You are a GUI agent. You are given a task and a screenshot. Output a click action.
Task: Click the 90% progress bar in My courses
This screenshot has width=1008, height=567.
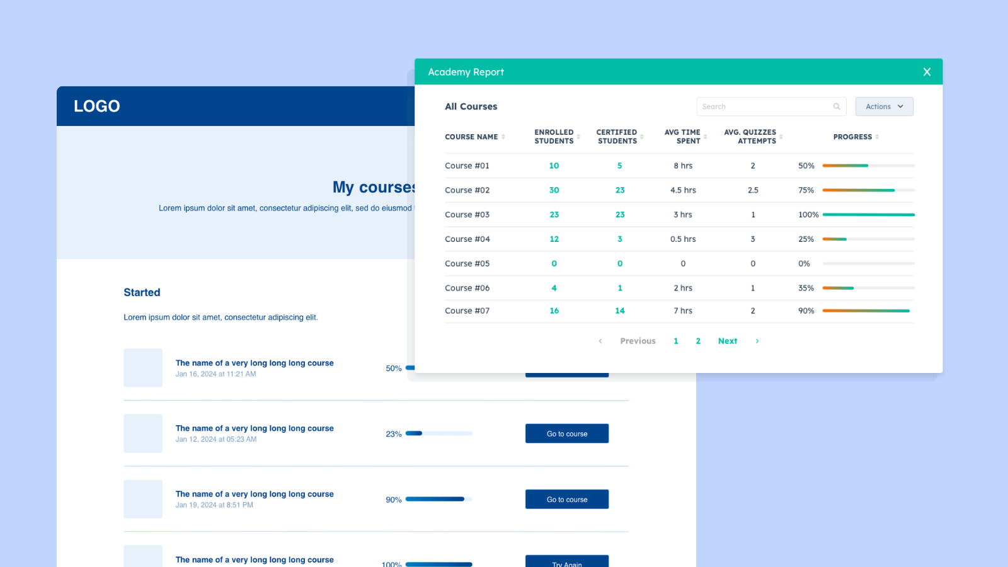438,499
